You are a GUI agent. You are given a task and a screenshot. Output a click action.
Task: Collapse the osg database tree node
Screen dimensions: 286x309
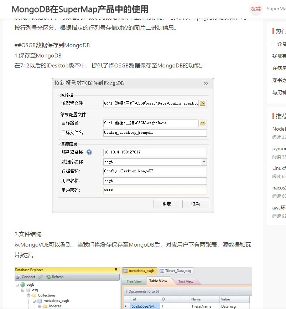(x=23, y=290)
